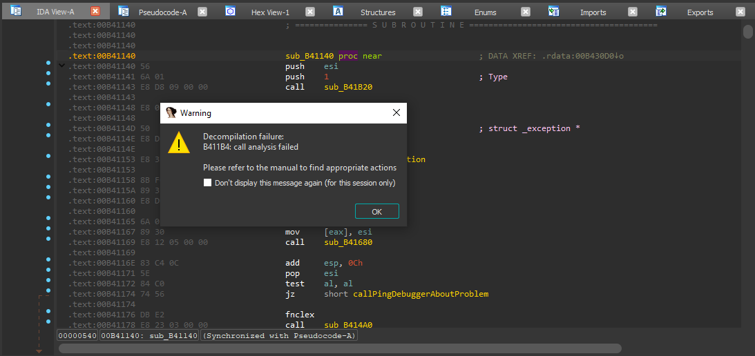The height and width of the screenshot is (356, 755).
Task: Click the yellow warning triangle icon
Action: point(180,144)
